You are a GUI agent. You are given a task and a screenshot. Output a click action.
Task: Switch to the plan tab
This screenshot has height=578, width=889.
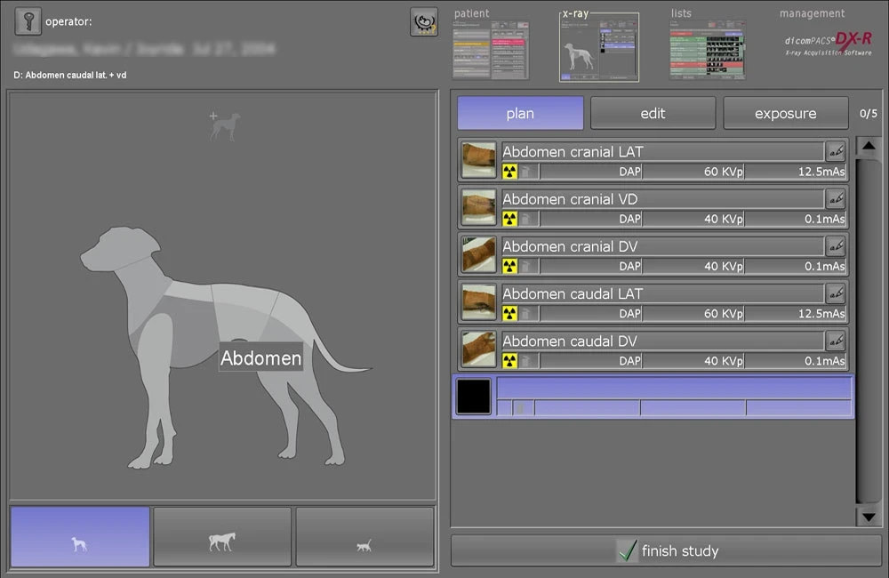coord(520,114)
